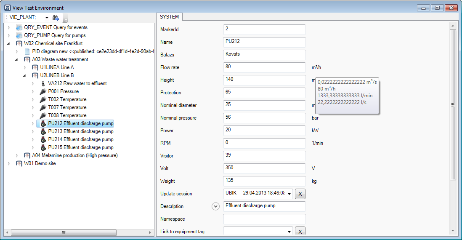The width and height of the screenshot is (462, 240).
Task: Click the P001 Pressure sensor icon
Action: 43,91
